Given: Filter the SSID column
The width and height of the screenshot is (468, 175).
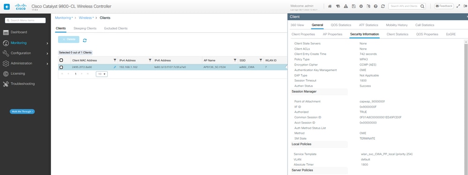Looking at the screenshot, I should click(x=260, y=60).
